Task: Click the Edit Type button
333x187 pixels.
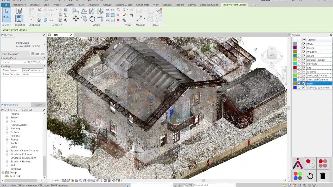Action: click(x=38, y=54)
